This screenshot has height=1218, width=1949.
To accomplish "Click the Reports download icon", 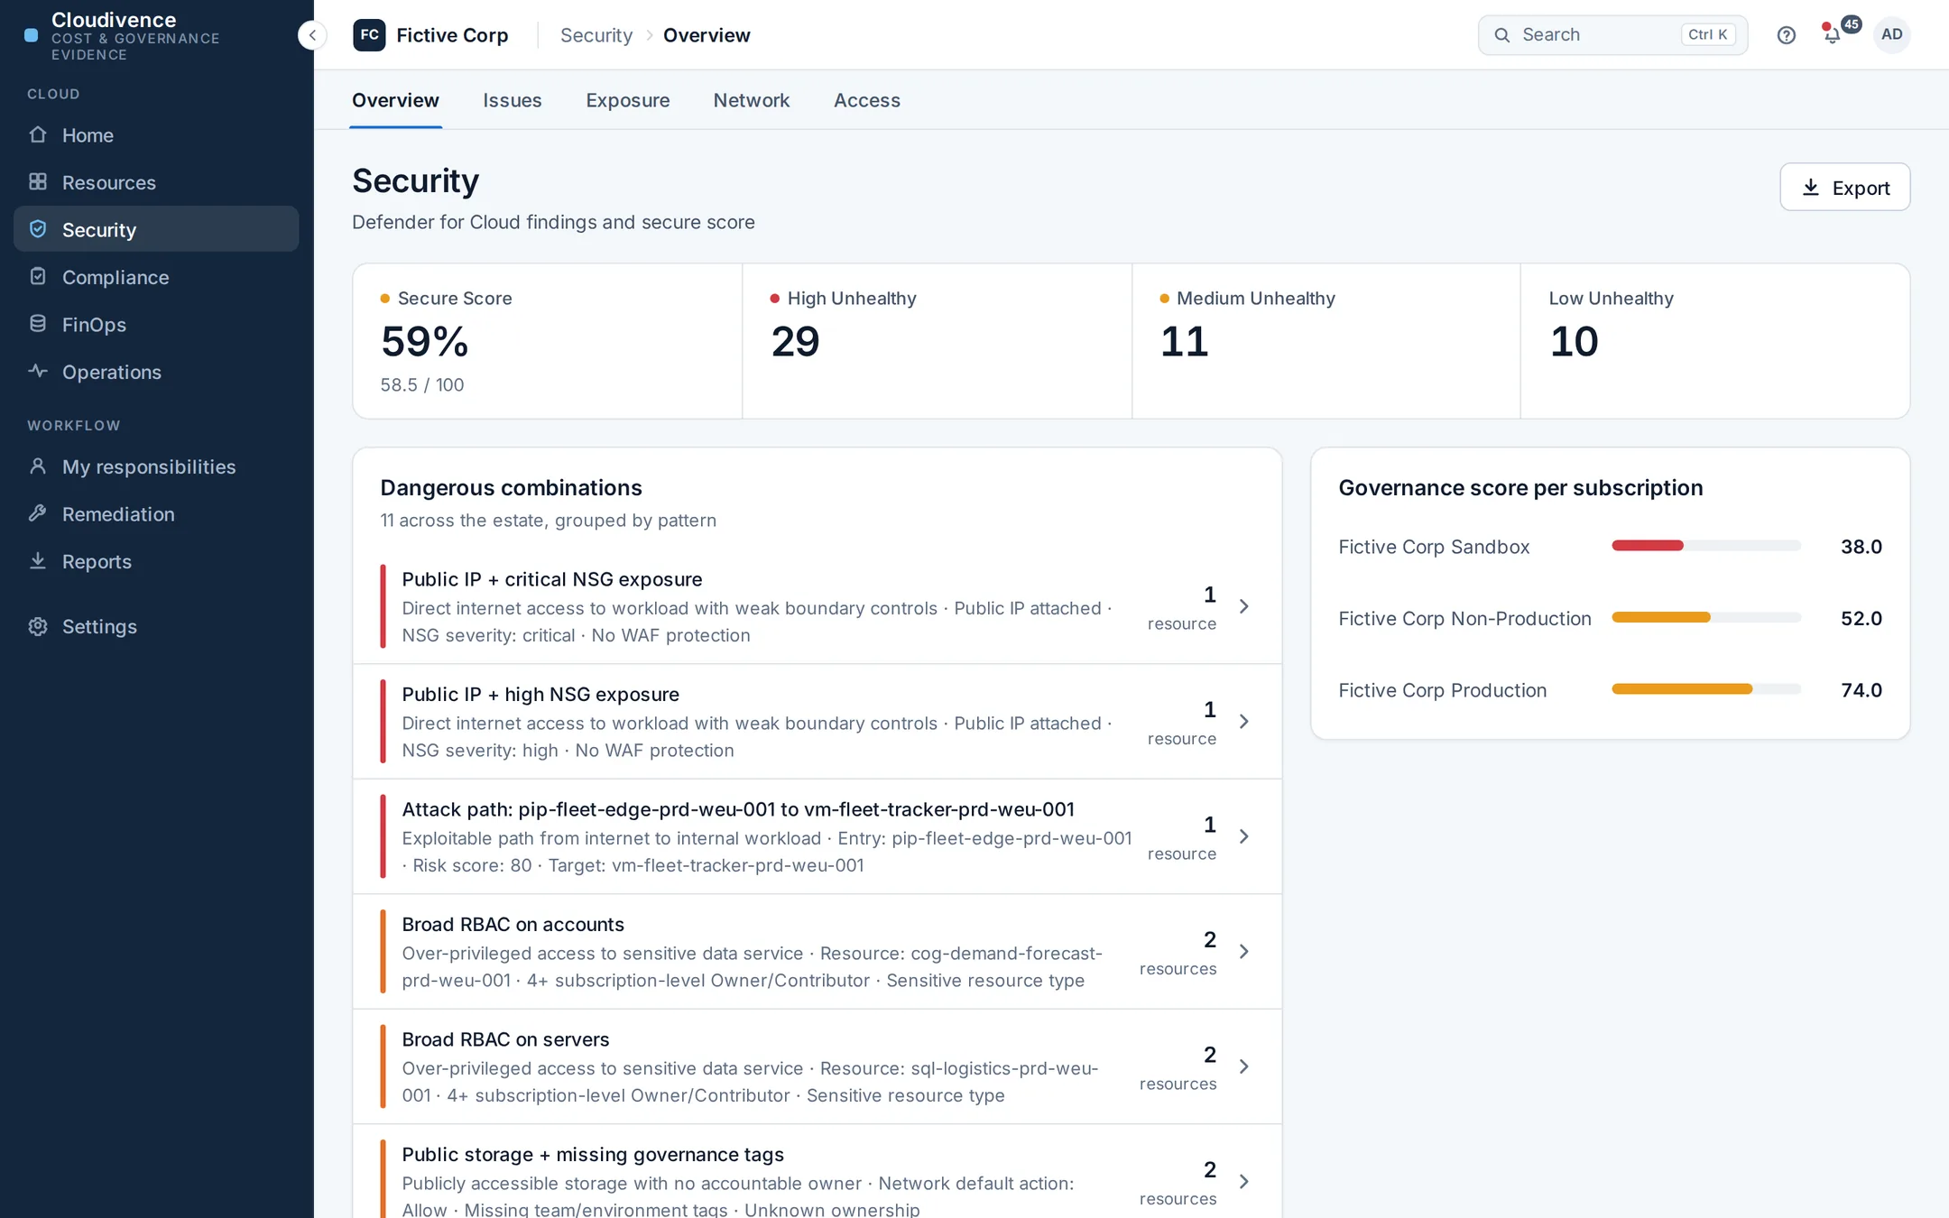I will [x=37, y=560].
